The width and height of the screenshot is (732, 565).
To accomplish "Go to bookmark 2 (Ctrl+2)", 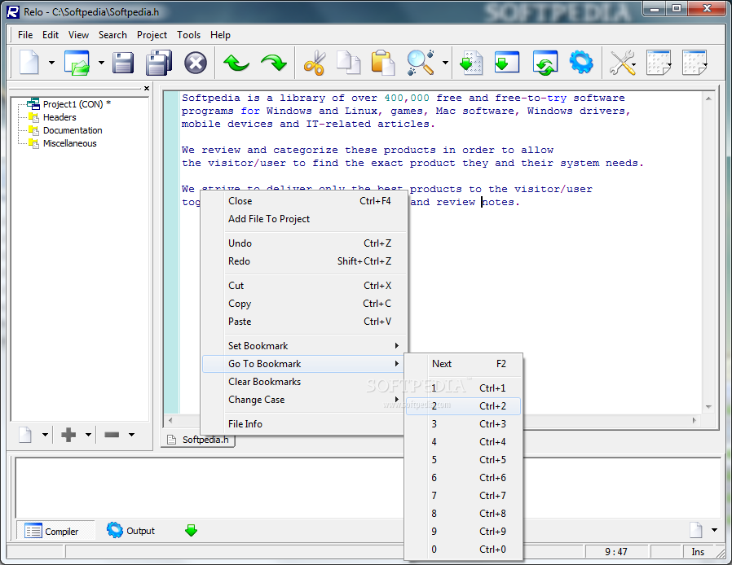I will click(x=463, y=406).
